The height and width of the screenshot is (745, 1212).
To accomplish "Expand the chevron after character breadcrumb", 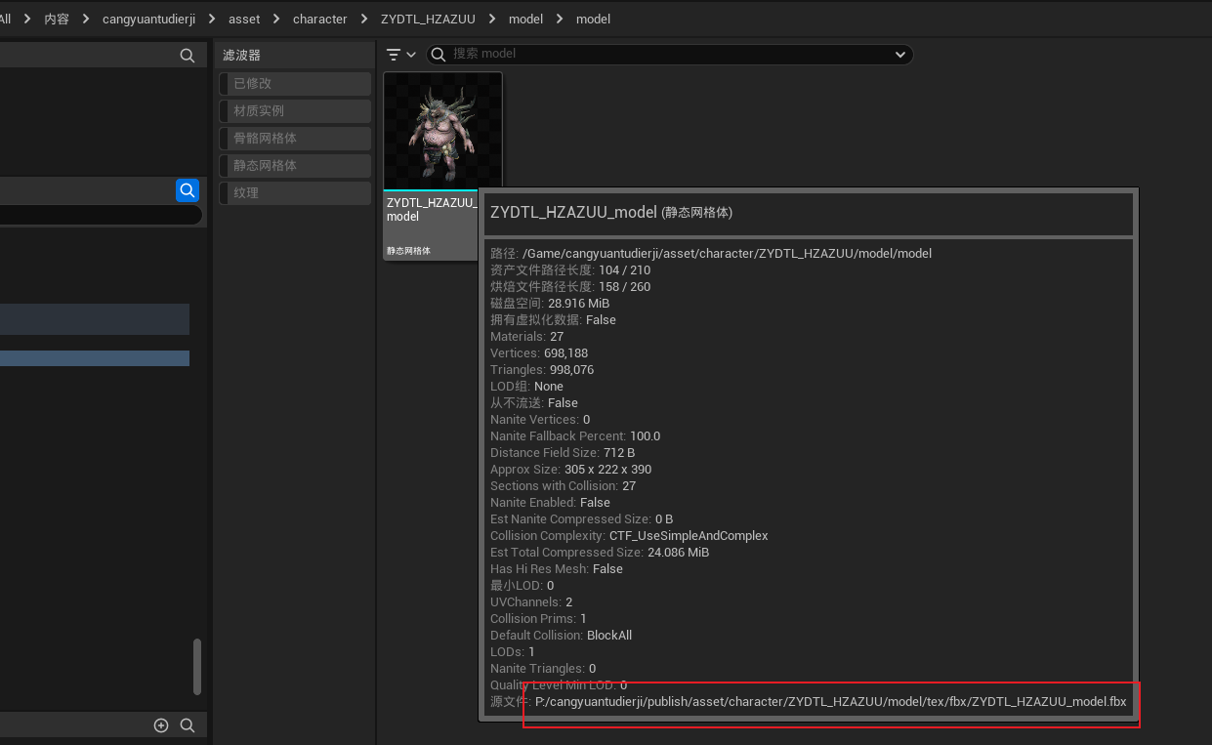I will [363, 19].
